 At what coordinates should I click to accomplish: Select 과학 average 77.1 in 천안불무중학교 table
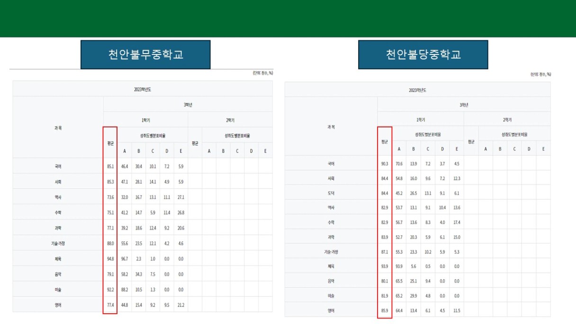tap(110, 228)
